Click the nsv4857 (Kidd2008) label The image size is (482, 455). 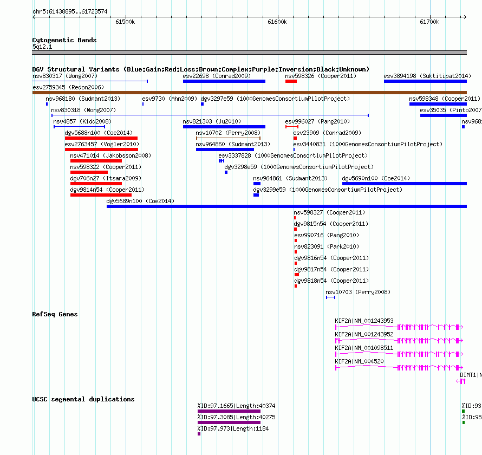[x=82, y=121]
